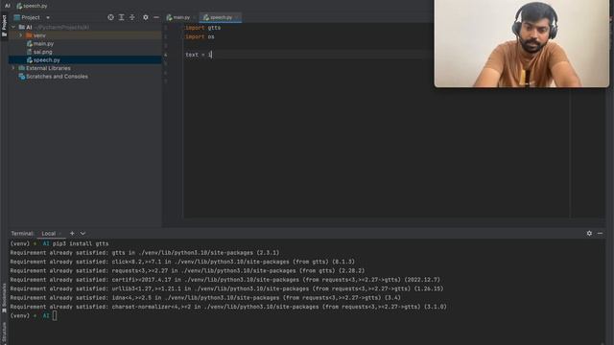
Task: Open the Terminal panel gear settings
Action: tap(589, 233)
